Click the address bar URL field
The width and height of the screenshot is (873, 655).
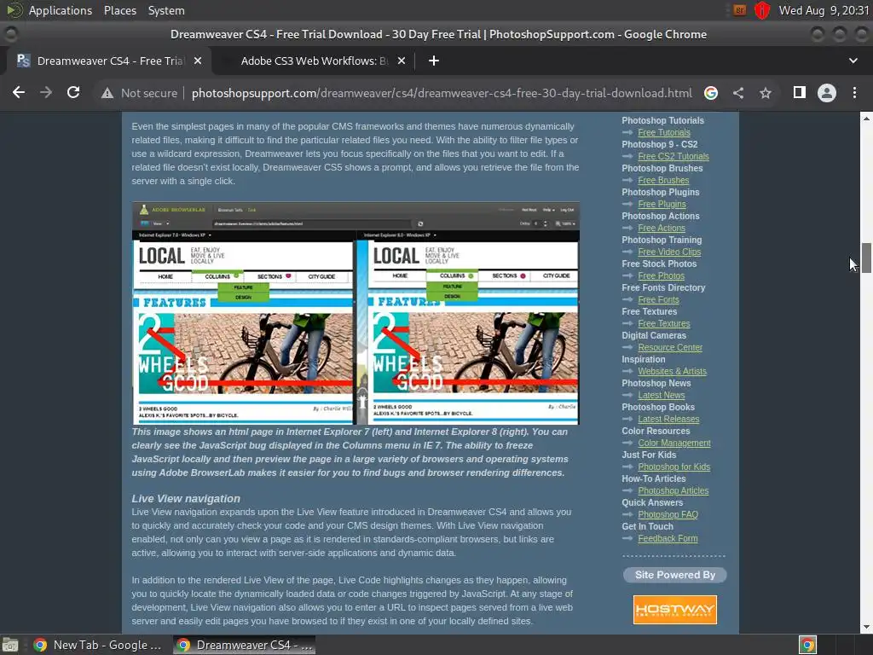[x=442, y=93]
